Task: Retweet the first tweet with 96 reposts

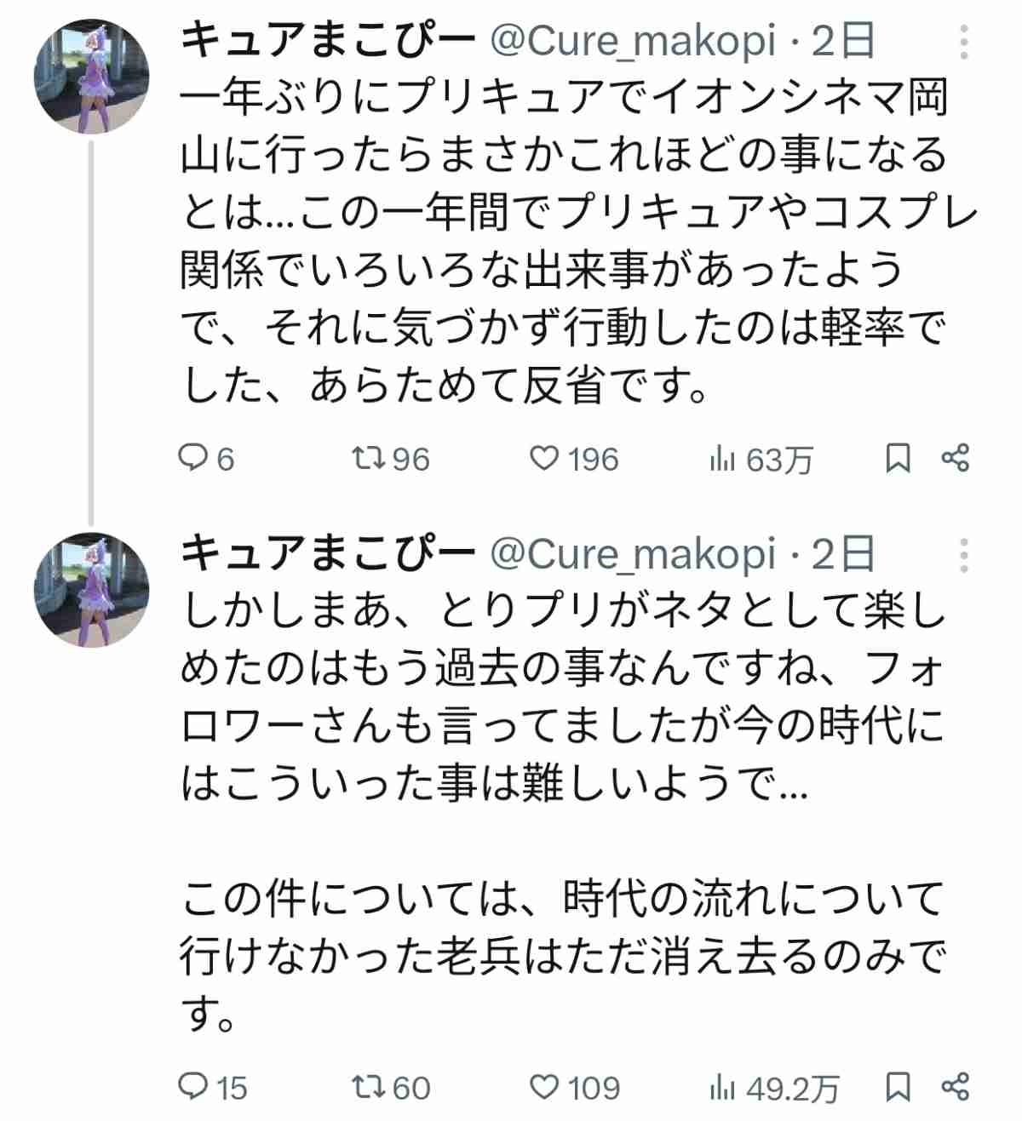Action: pyautogui.click(x=368, y=459)
